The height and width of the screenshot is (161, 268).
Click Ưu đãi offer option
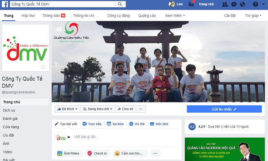[x=137, y=124]
